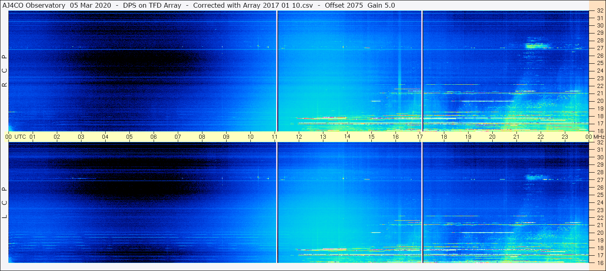
Task: Click hour marker 07 on the time axis
Action: point(178,137)
